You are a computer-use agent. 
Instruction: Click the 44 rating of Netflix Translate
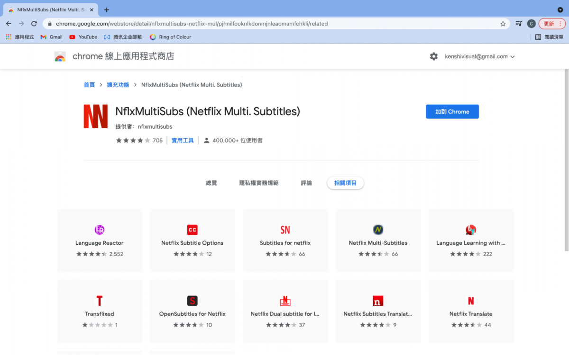pyautogui.click(x=471, y=325)
